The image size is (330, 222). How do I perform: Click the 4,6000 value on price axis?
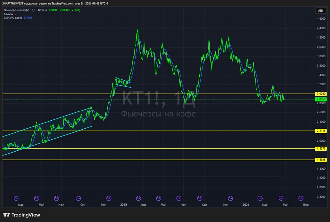pos(321,19)
